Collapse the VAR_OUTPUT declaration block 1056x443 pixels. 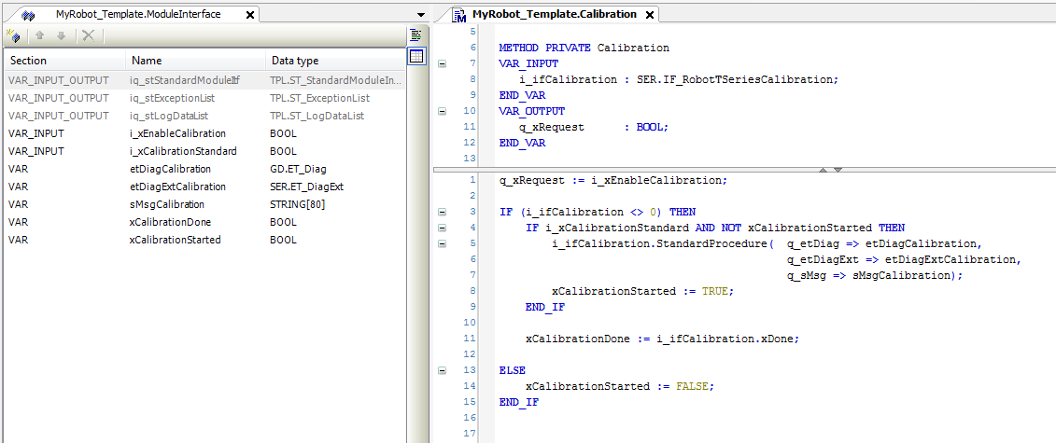[x=442, y=111]
